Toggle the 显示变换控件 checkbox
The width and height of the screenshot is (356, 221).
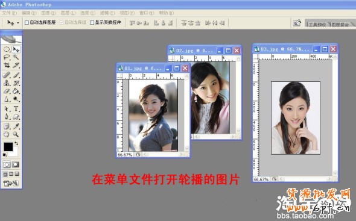92,22
